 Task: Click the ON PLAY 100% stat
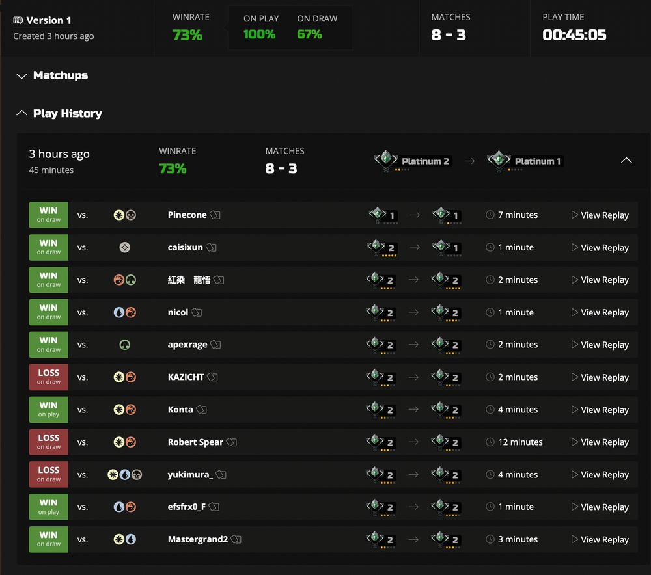click(x=261, y=27)
